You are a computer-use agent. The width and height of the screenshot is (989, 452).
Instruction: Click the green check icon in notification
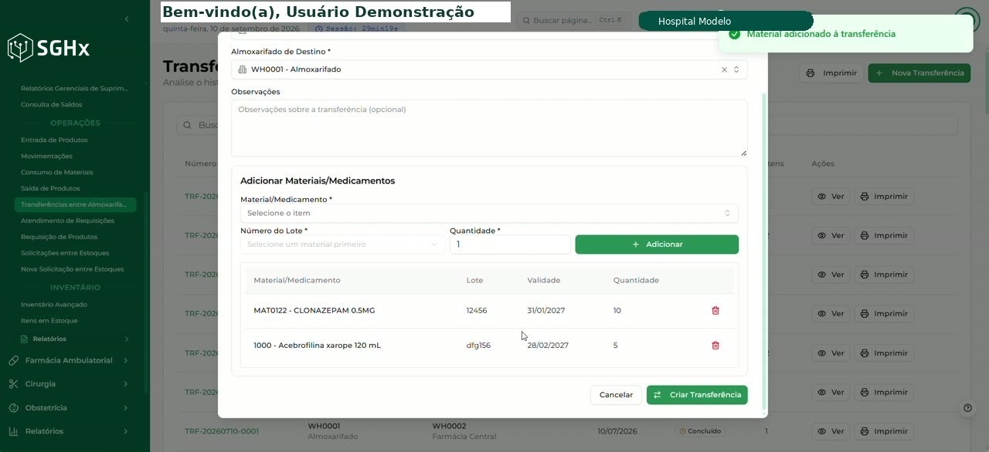pyautogui.click(x=735, y=34)
